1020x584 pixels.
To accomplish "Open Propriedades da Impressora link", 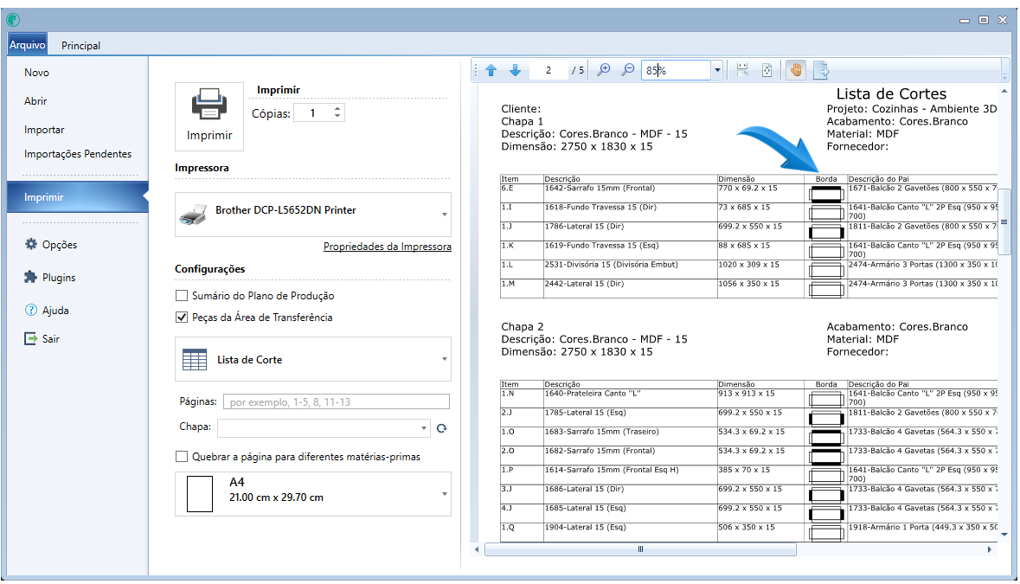I will coord(387,247).
